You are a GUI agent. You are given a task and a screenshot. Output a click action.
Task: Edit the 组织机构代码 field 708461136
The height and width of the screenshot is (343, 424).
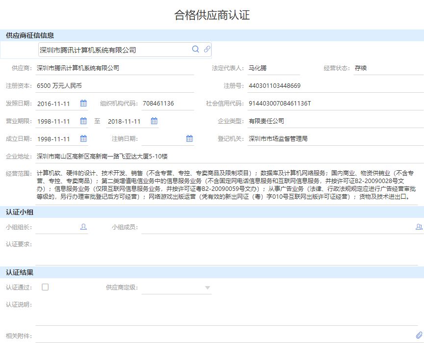click(168, 104)
